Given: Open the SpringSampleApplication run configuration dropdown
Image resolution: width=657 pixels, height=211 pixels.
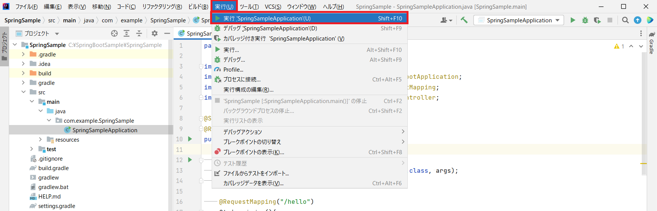Looking at the screenshot, I should tap(519, 20).
